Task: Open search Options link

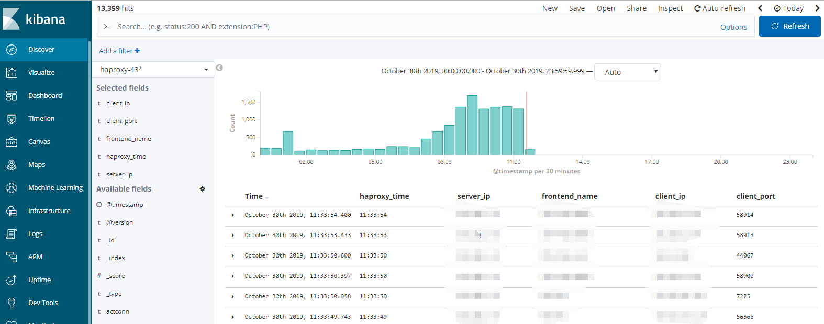Action: pyautogui.click(x=733, y=27)
